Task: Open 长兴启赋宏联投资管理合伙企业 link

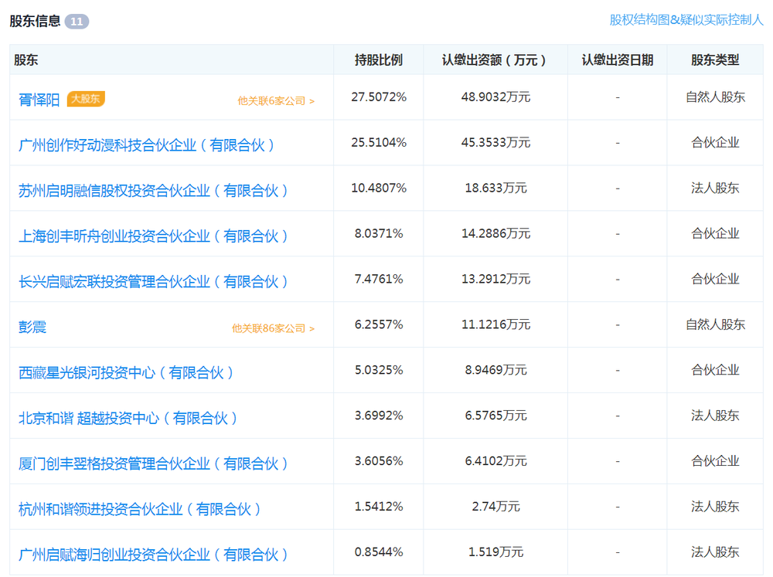Action: click(153, 282)
